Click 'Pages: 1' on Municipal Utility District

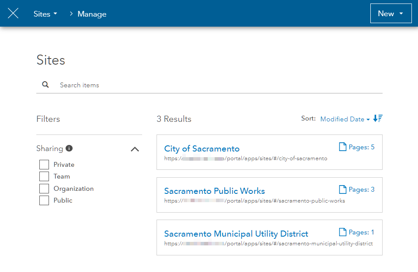361,232
